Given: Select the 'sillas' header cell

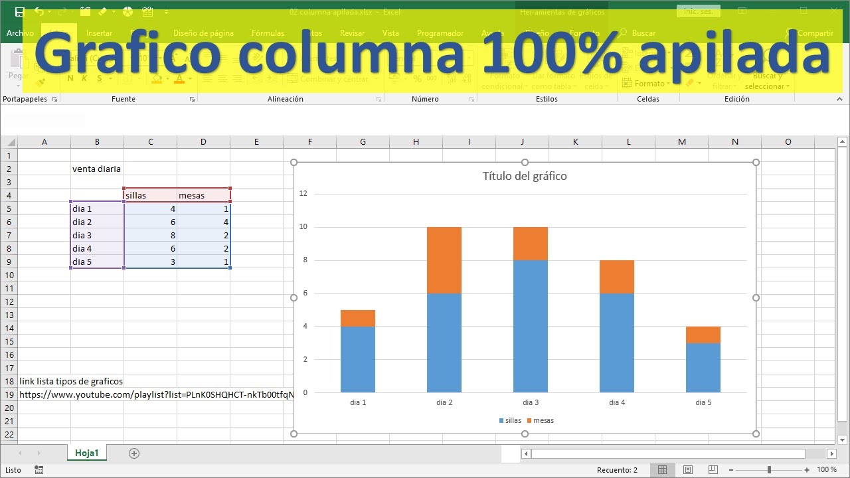Looking at the screenshot, I should coord(150,195).
